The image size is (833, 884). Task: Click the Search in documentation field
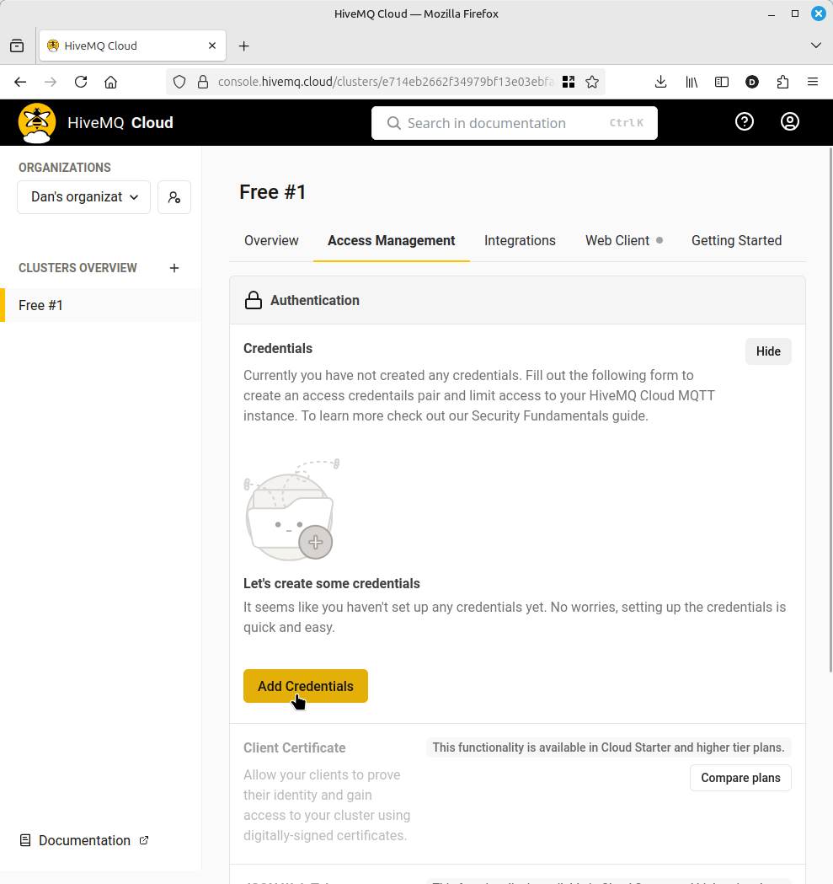[514, 123]
